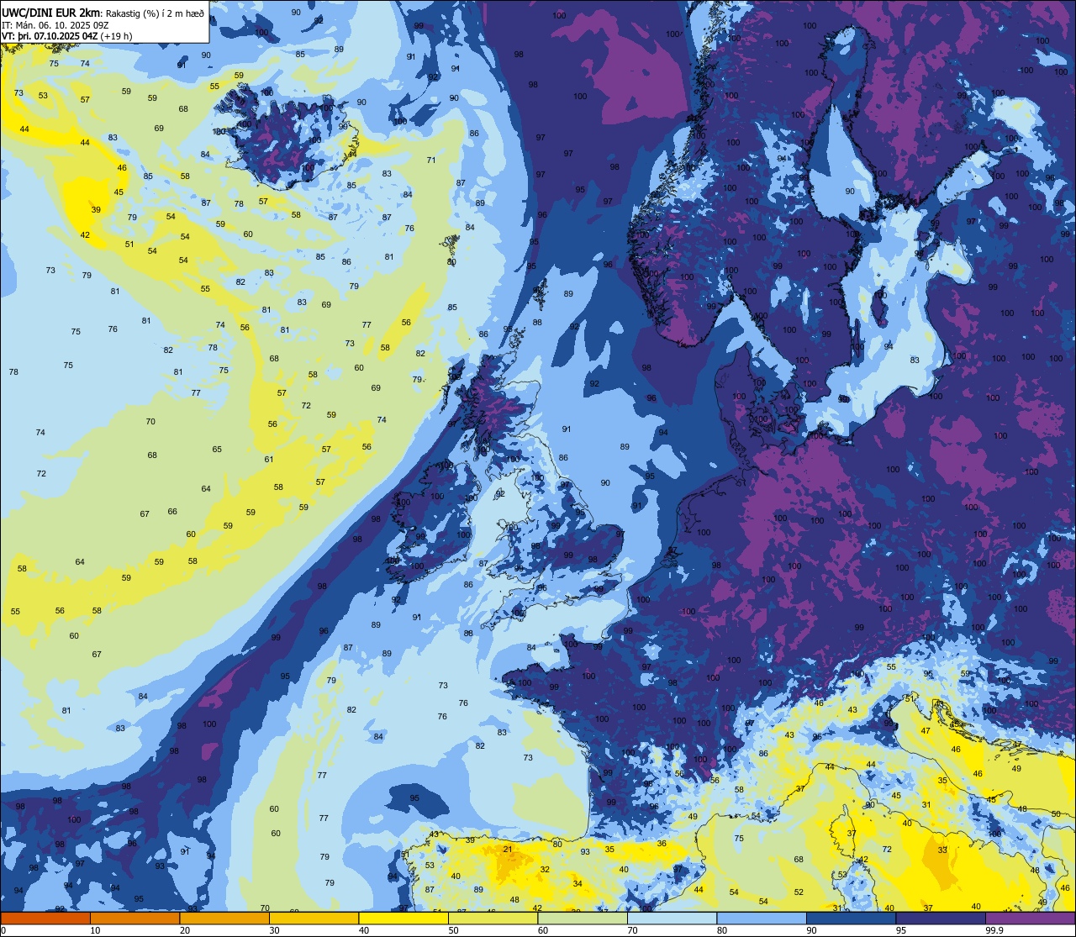Pick the 60–70 pale green legend segment
Image resolution: width=1076 pixels, height=937 pixels.
click(583, 918)
